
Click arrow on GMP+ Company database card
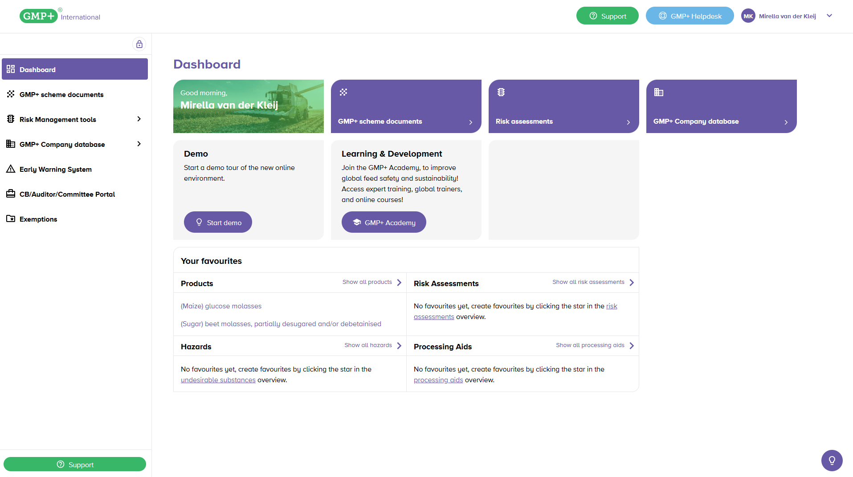(x=786, y=122)
